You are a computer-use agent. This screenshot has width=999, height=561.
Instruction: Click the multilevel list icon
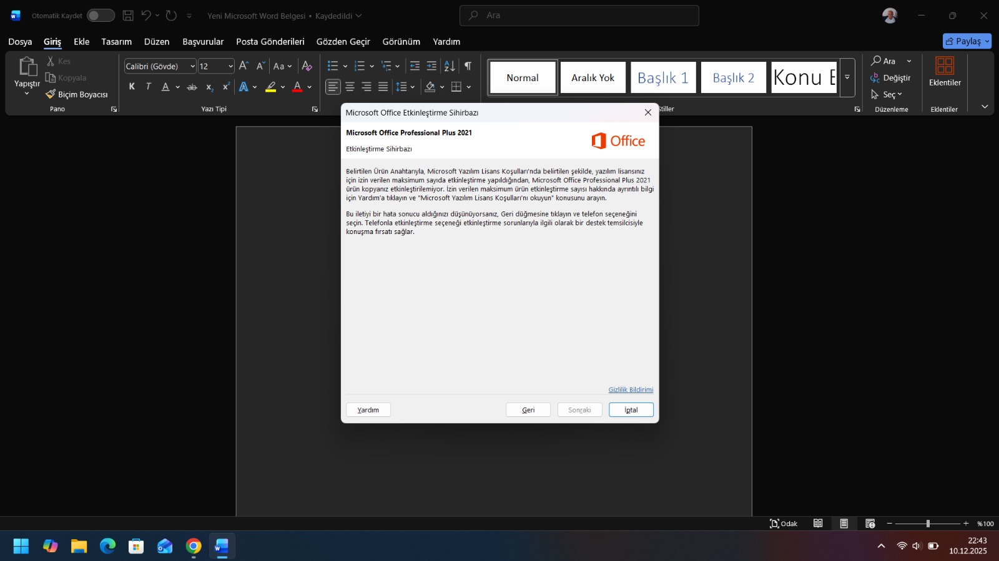386,66
